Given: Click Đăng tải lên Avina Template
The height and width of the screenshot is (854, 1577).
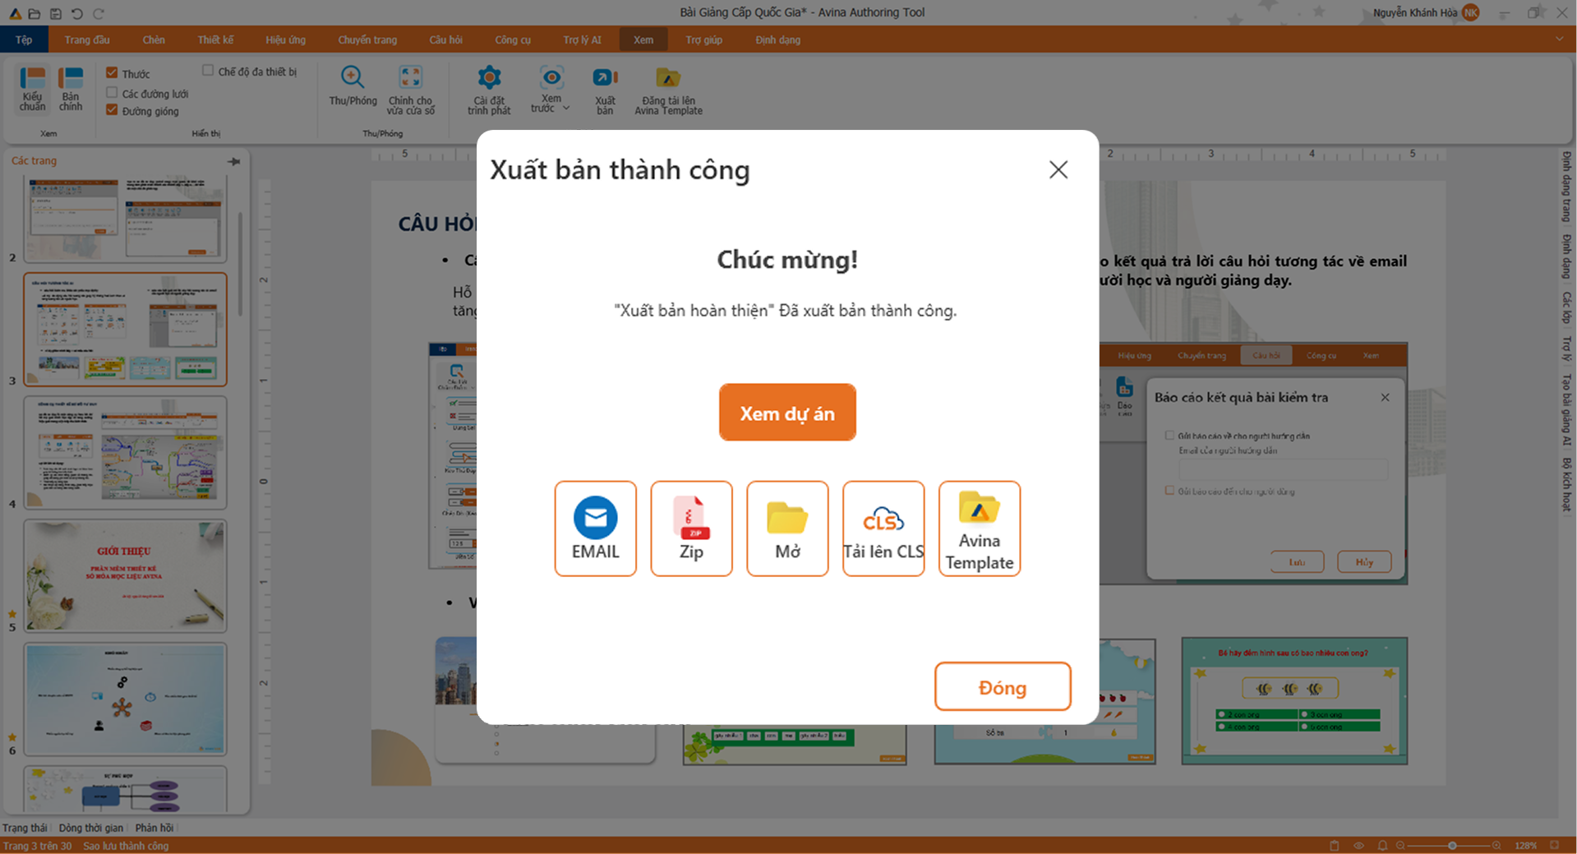Looking at the screenshot, I should tap(668, 90).
